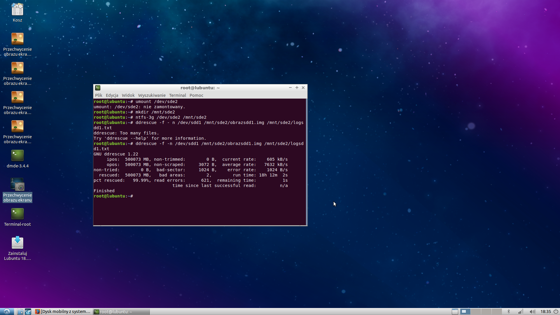560x315 pixels.
Task: Switch to the fourth workspace in the pager
Action: [497, 311]
